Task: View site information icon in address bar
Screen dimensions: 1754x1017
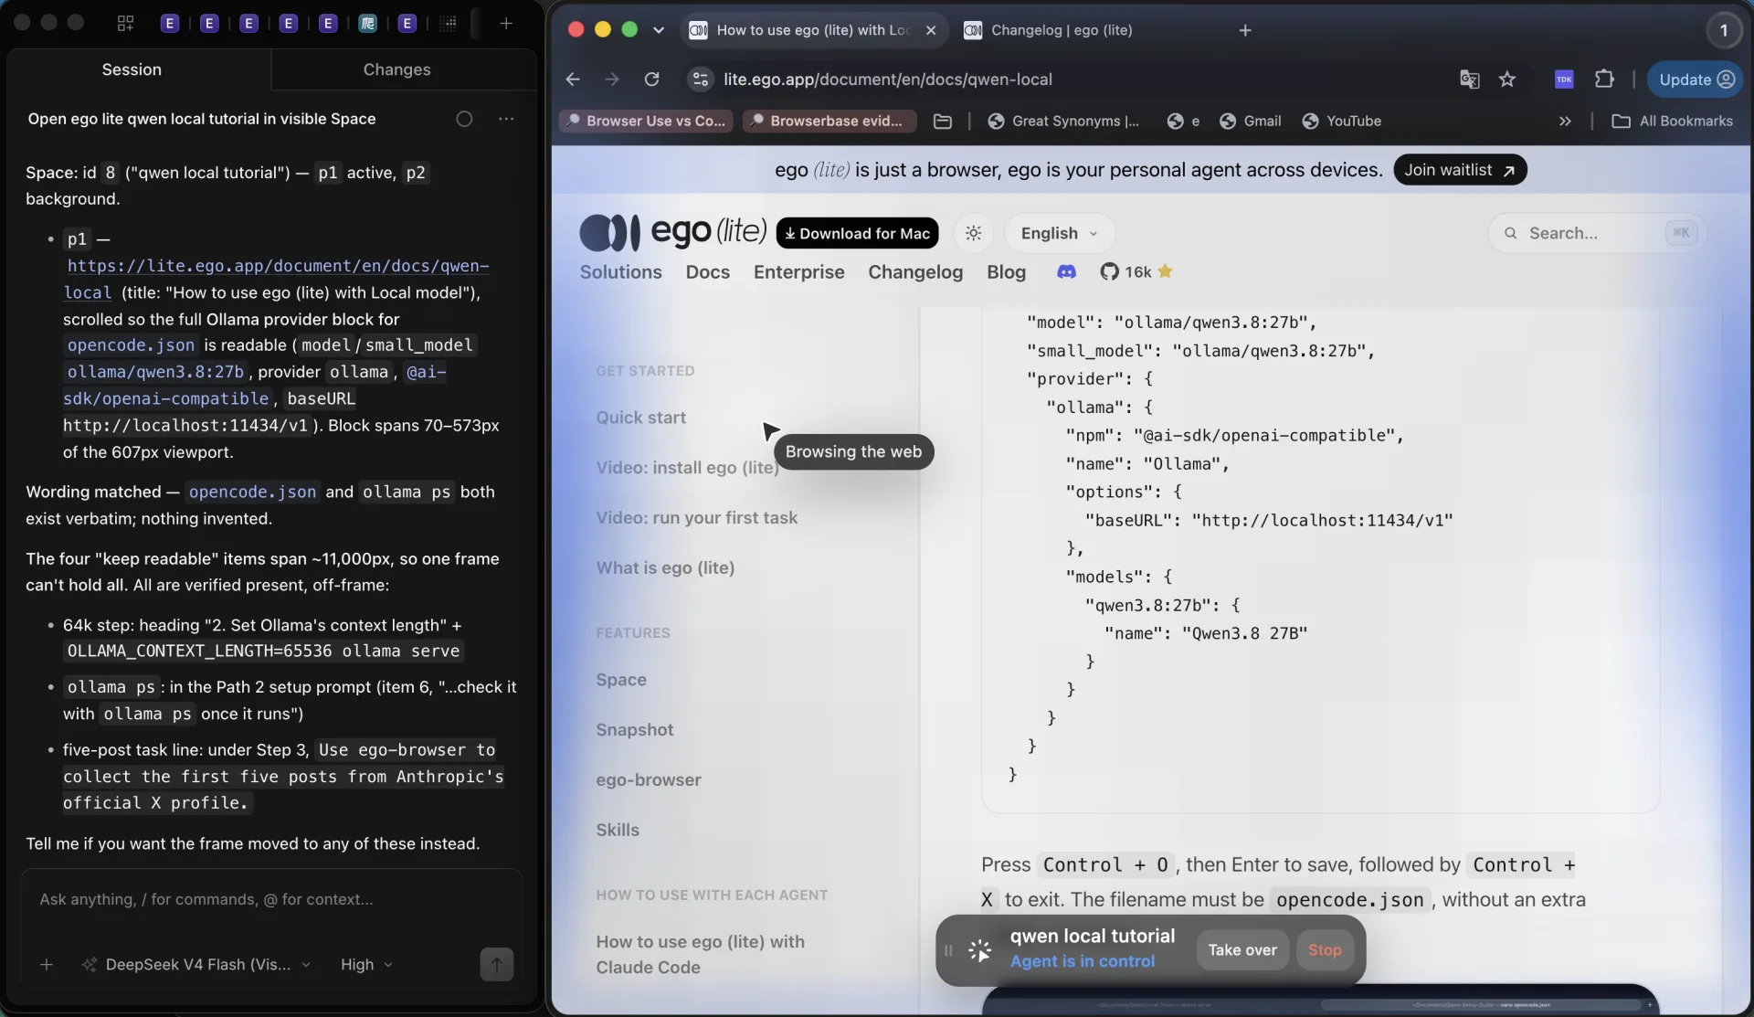Action: 701,79
